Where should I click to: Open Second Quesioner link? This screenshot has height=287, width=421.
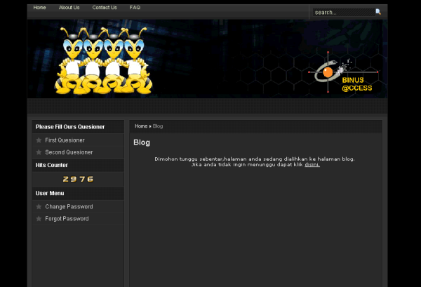click(x=69, y=152)
